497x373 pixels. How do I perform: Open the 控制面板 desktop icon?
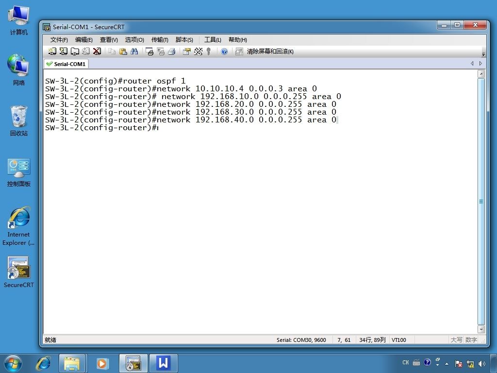pyautogui.click(x=19, y=172)
